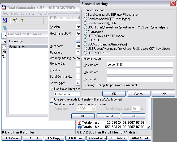
Task: Click OK in Firewall settings
Action: click(114, 94)
